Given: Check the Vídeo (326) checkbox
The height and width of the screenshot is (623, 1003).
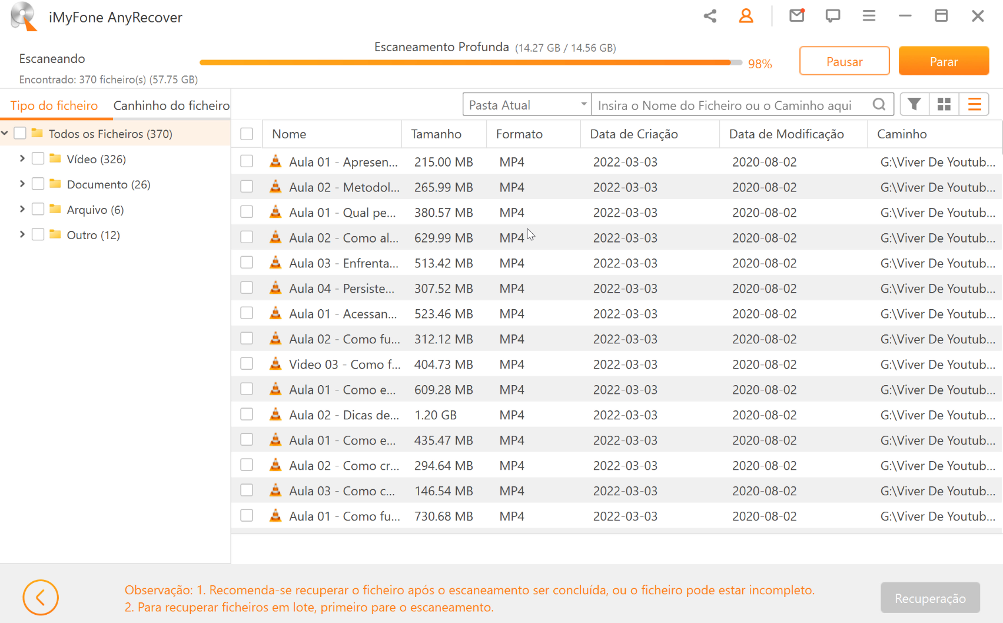Looking at the screenshot, I should (38, 158).
